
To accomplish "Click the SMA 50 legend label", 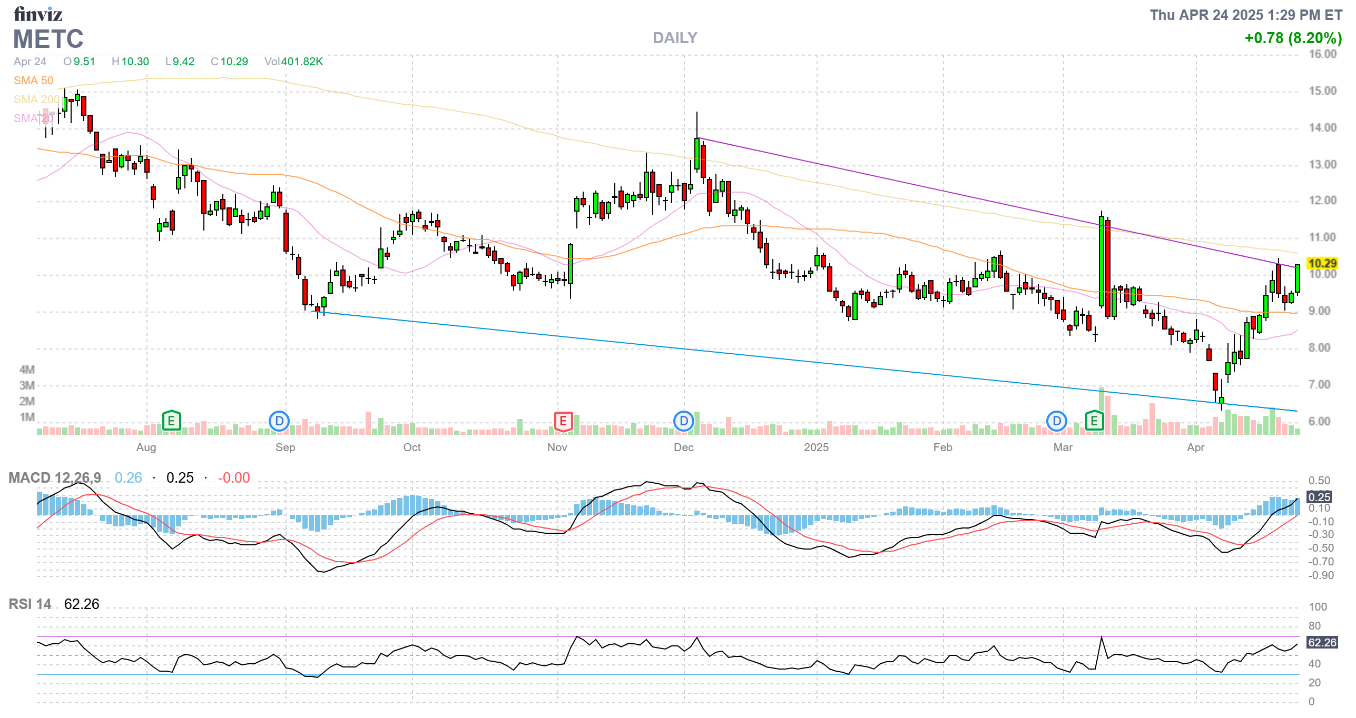I will coord(33,81).
